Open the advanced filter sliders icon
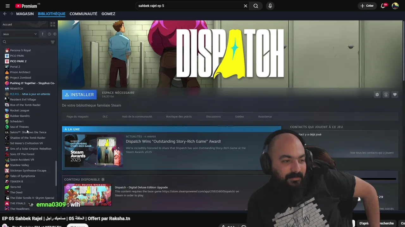Image resolution: width=405 pixels, height=227 pixels. (53, 42)
